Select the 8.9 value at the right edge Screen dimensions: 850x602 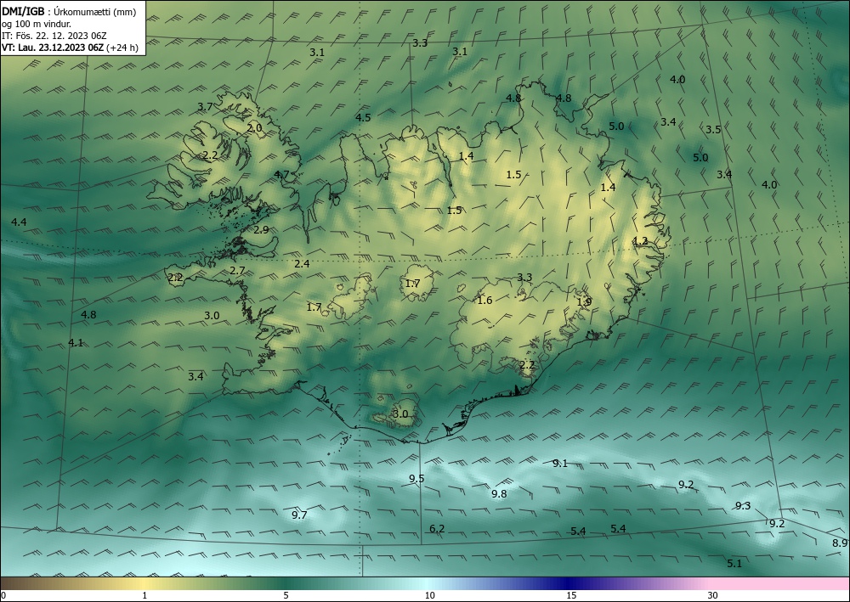coord(840,543)
